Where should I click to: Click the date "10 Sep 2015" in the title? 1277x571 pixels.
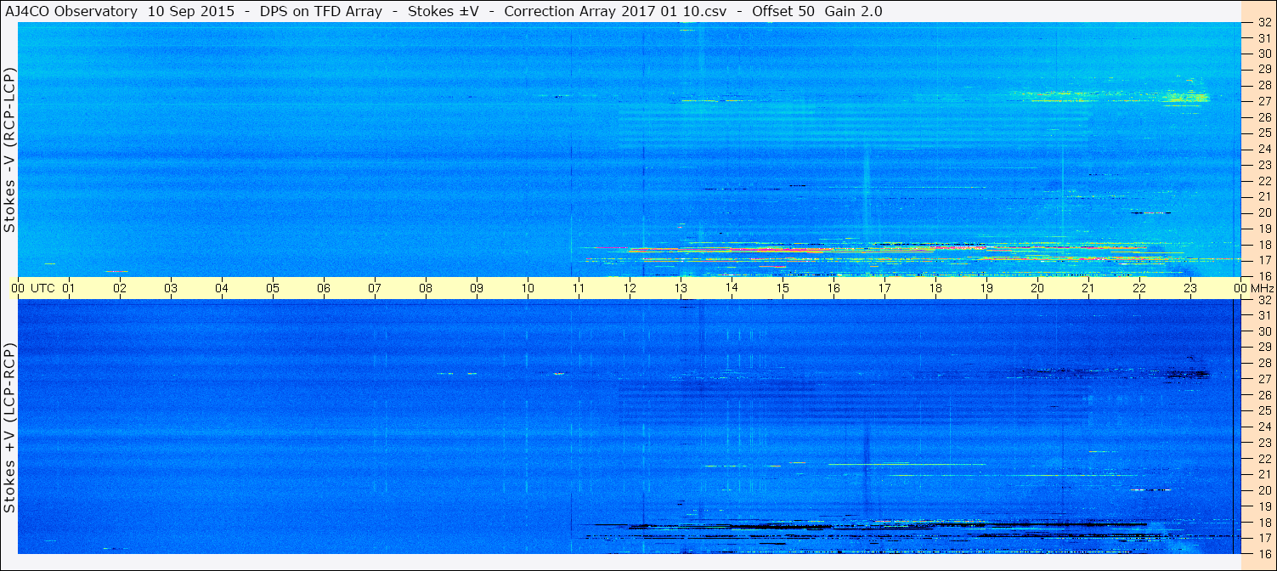192,11
